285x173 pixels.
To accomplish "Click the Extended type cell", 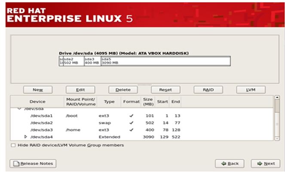I will tap(110, 137).
